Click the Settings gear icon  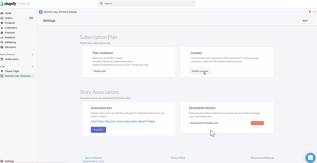(2, 161)
